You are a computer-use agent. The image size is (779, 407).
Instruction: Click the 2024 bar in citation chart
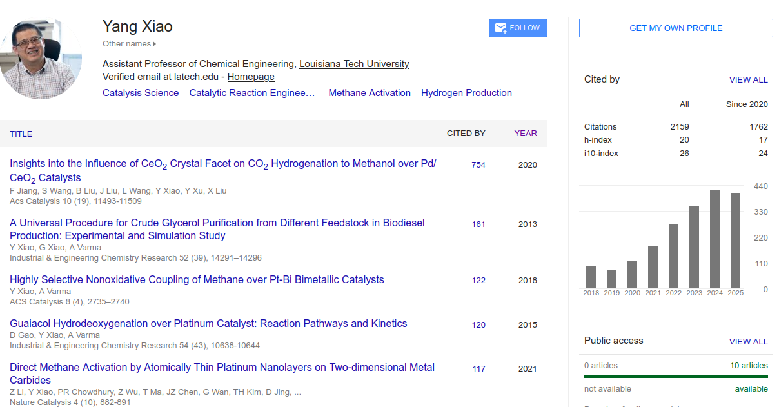(715, 239)
